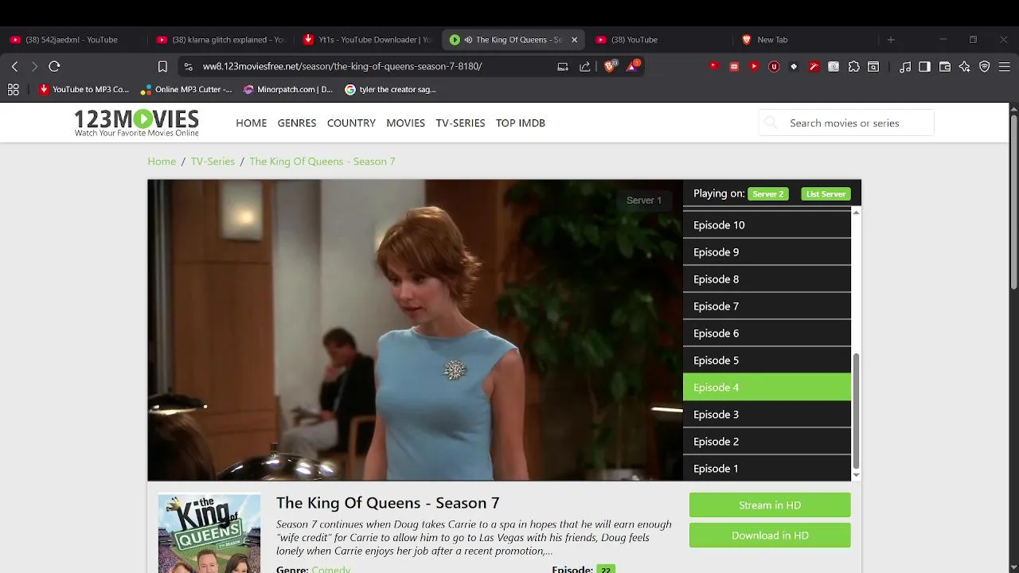
Task: Play Episode 3 from the list
Action: pos(767,415)
